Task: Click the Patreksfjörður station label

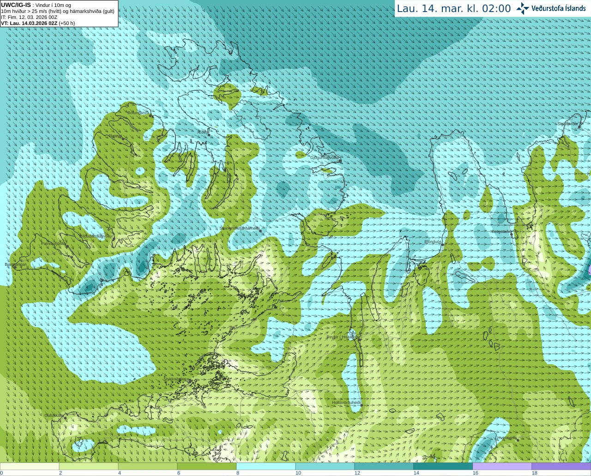Action: pos(54,243)
